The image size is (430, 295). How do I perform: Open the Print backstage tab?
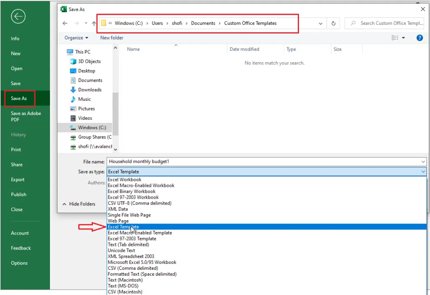click(16, 150)
